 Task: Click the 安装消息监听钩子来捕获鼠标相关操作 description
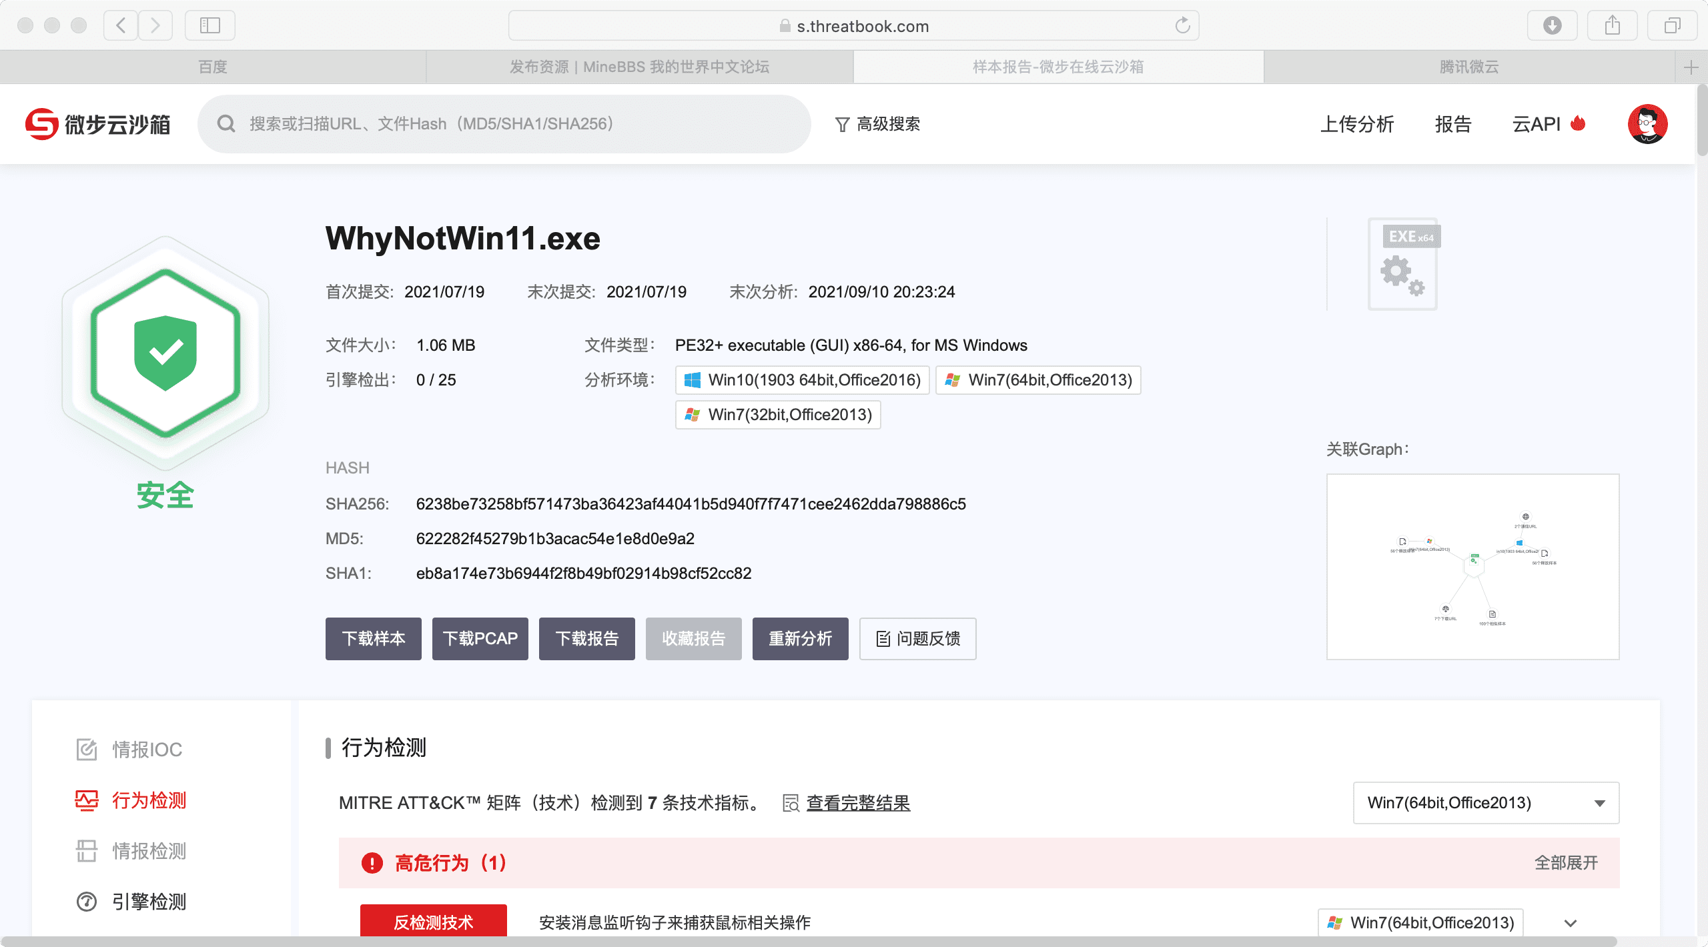pos(675,923)
